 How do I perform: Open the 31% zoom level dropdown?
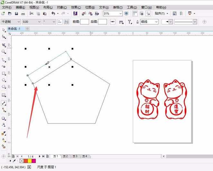pyautogui.click(x=120, y=13)
